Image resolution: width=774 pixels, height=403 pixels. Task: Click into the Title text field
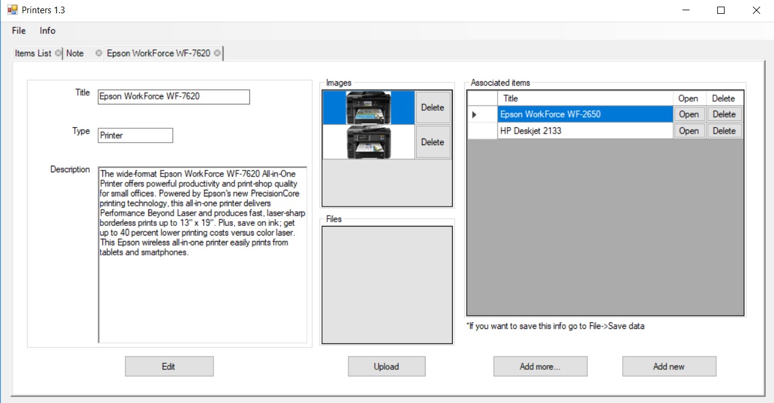174,96
